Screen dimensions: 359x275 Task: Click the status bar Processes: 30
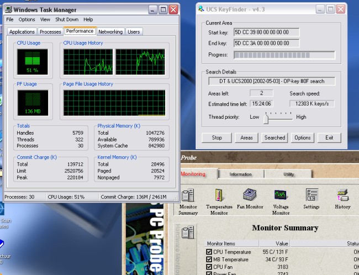pos(19,197)
